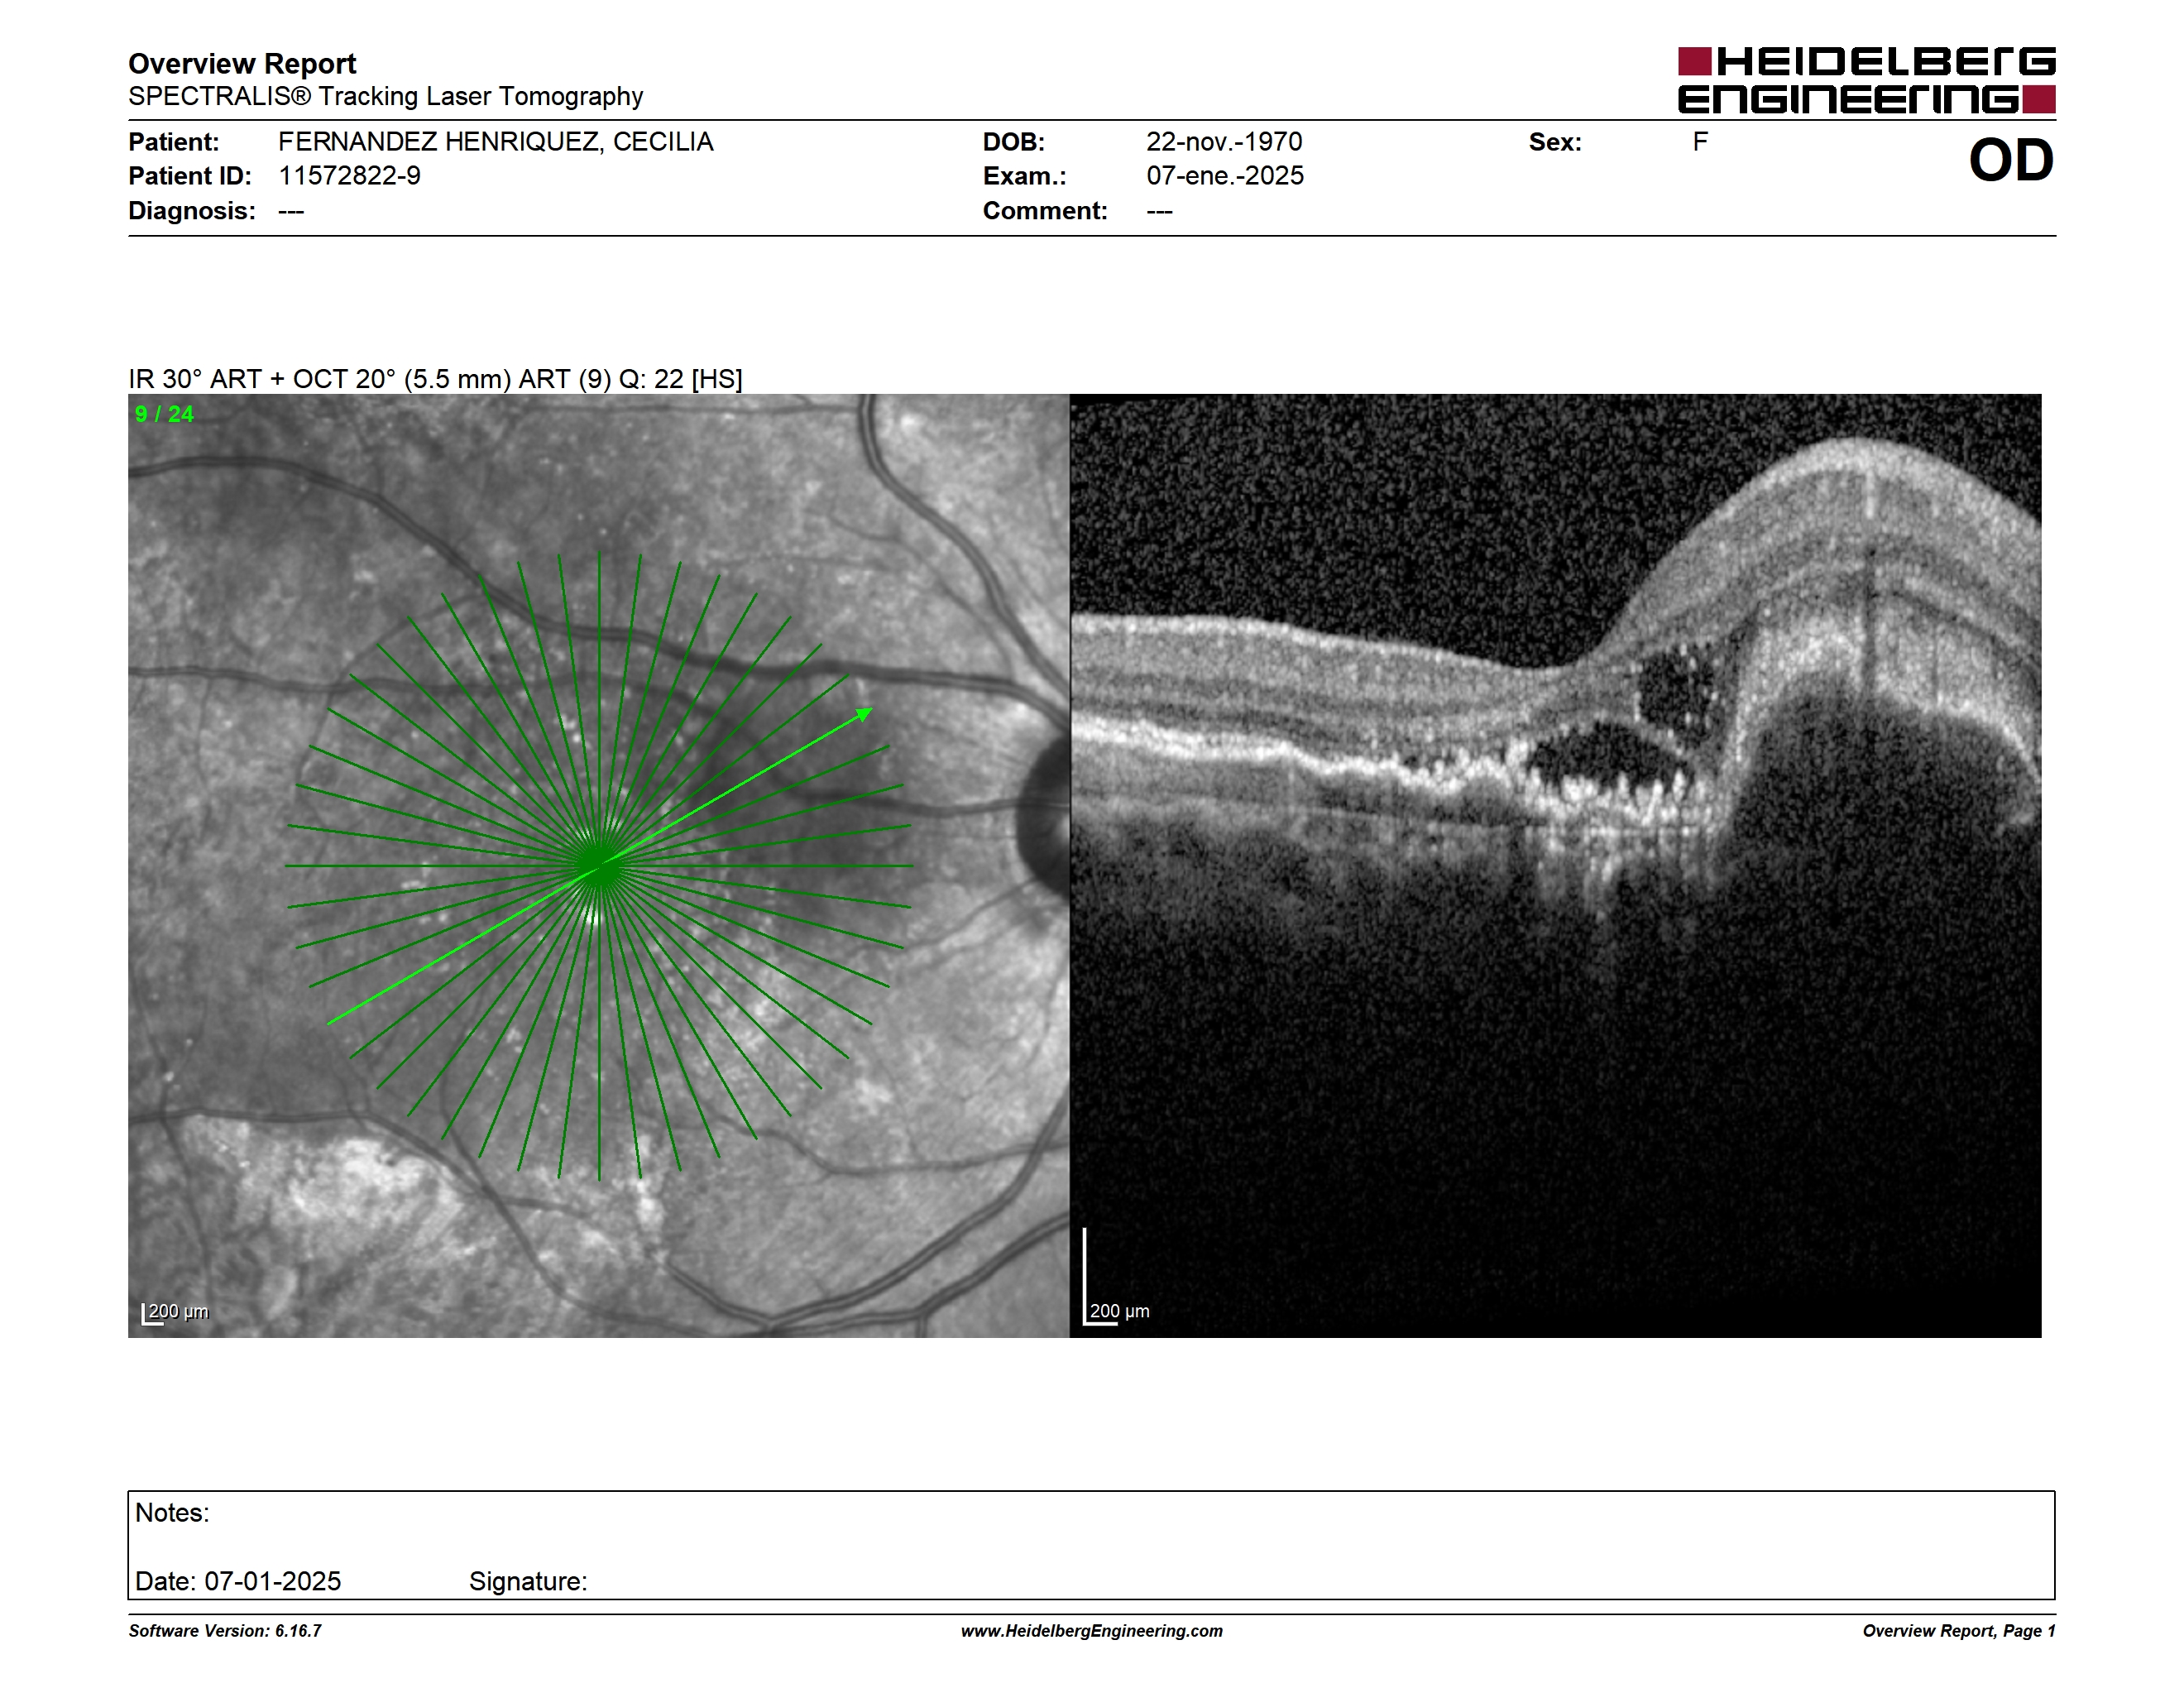
Task: Click the Patient ID value 11572822-9
Action: (349, 176)
